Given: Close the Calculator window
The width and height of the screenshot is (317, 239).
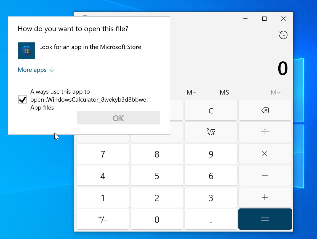Looking at the screenshot, I should pyautogui.click(x=283, y=18).
